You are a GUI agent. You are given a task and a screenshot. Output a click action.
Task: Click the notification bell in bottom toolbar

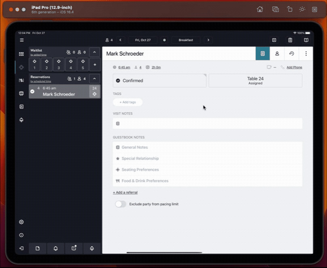56,248
